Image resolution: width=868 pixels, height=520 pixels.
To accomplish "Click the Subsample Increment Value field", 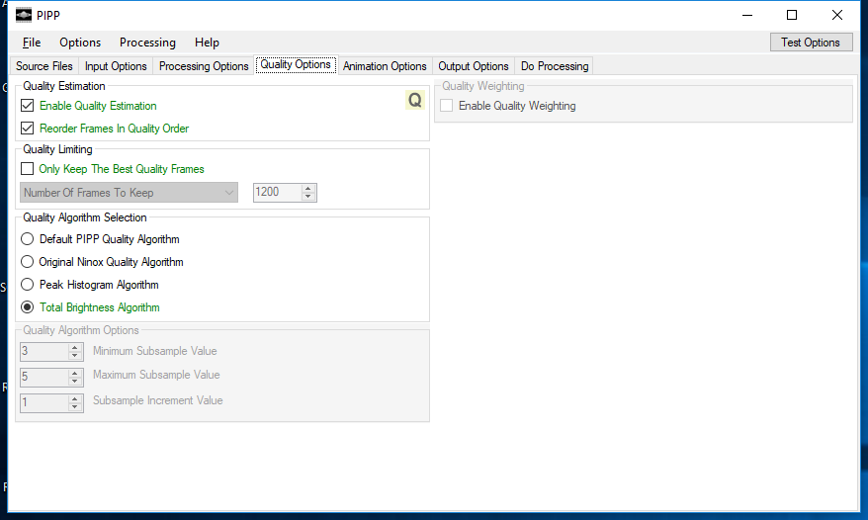I will coord(44,402).
